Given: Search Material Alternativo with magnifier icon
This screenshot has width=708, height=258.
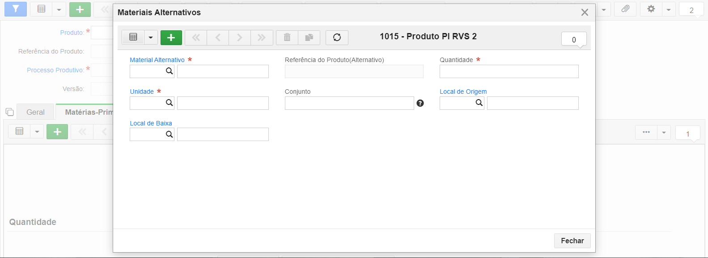Looking at the screenshot, I should point(169,71).
